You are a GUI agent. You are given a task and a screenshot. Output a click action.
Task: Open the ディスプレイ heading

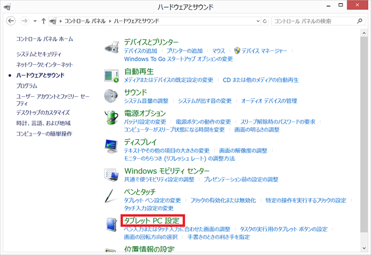pos(141,142)
